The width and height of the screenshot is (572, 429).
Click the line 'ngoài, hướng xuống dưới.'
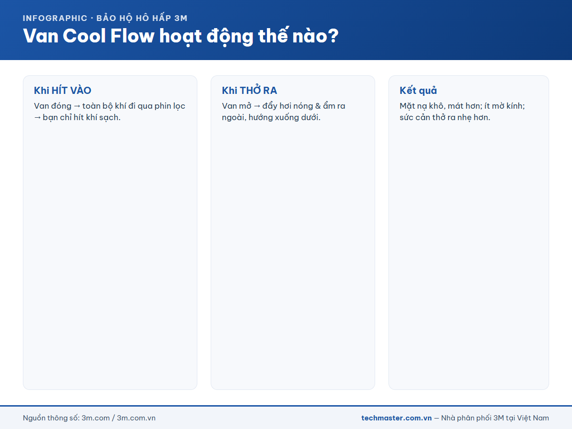271,117
